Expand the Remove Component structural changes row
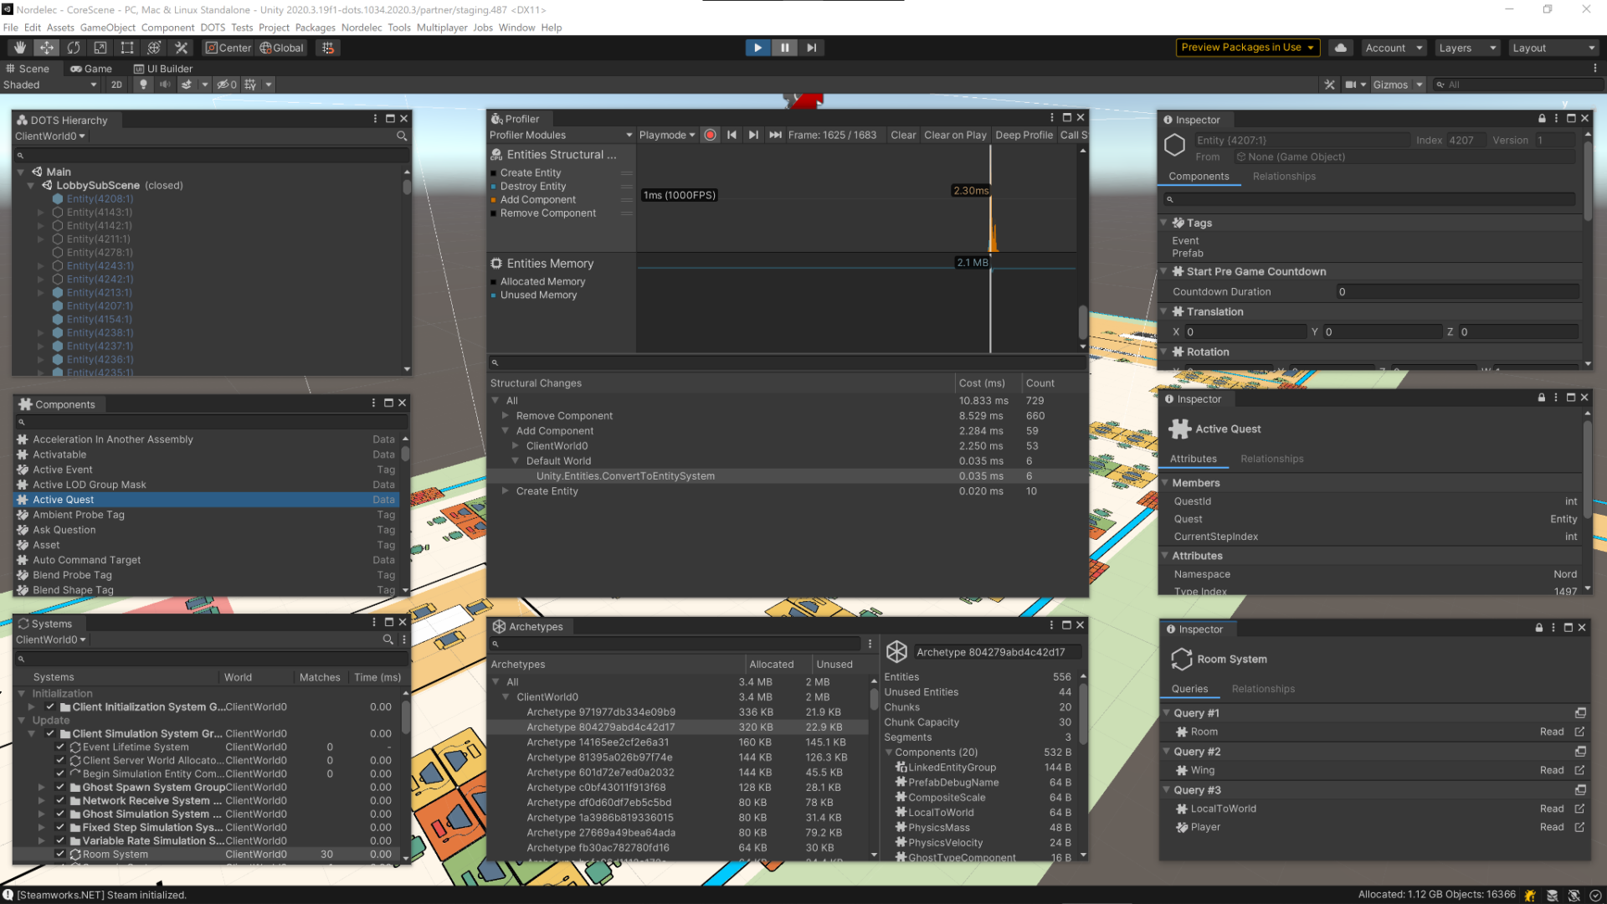The image size is (1607, 904). click(508, 415)
